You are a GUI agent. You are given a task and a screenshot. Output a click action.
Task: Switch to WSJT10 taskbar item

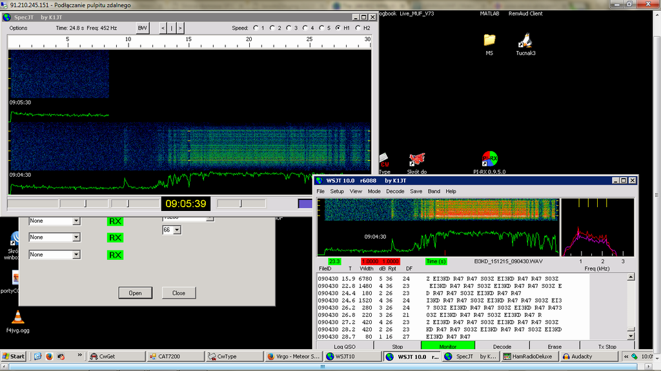(x=352, y=356)
